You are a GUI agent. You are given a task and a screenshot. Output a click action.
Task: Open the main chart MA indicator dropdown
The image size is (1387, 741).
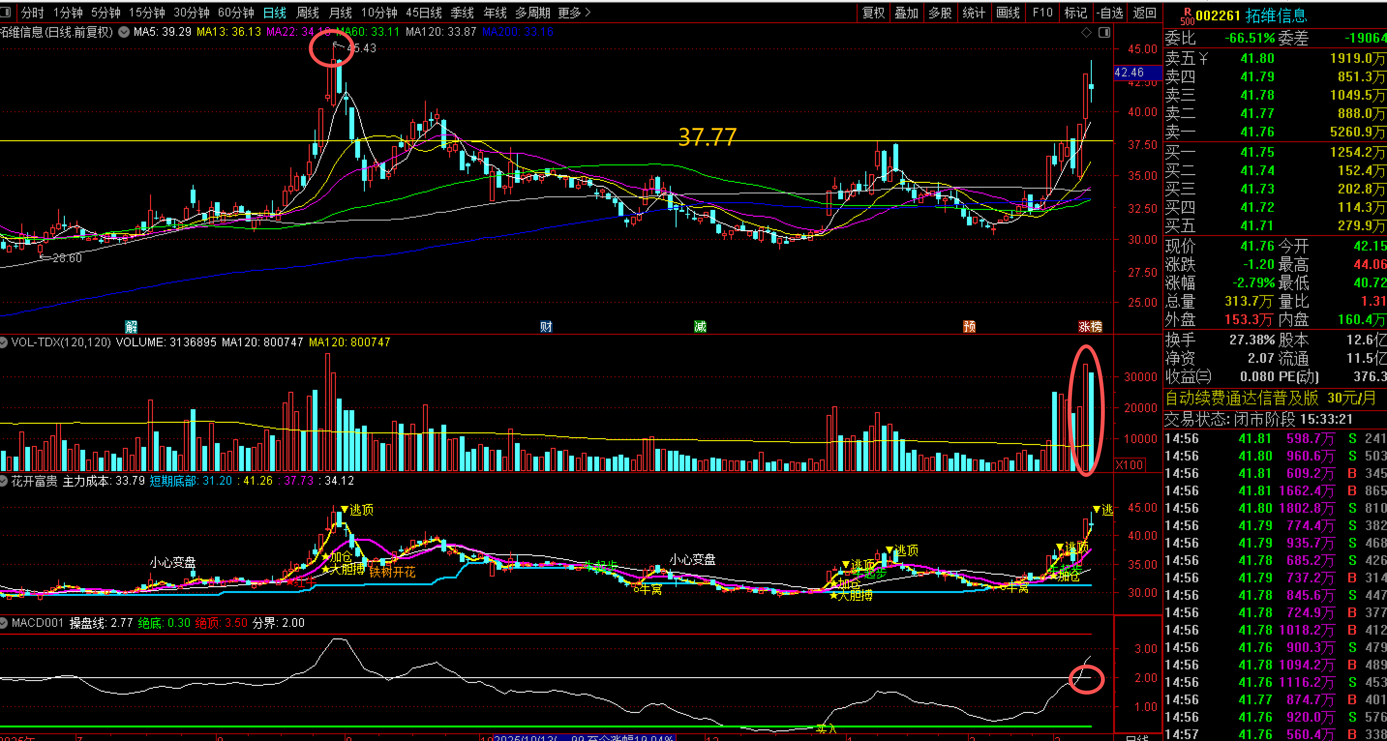tap(124, 32)
